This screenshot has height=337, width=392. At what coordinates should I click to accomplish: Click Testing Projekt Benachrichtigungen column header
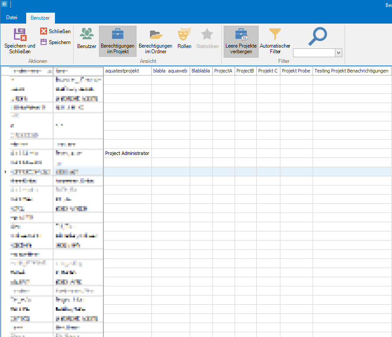click(x=351, y=71)
